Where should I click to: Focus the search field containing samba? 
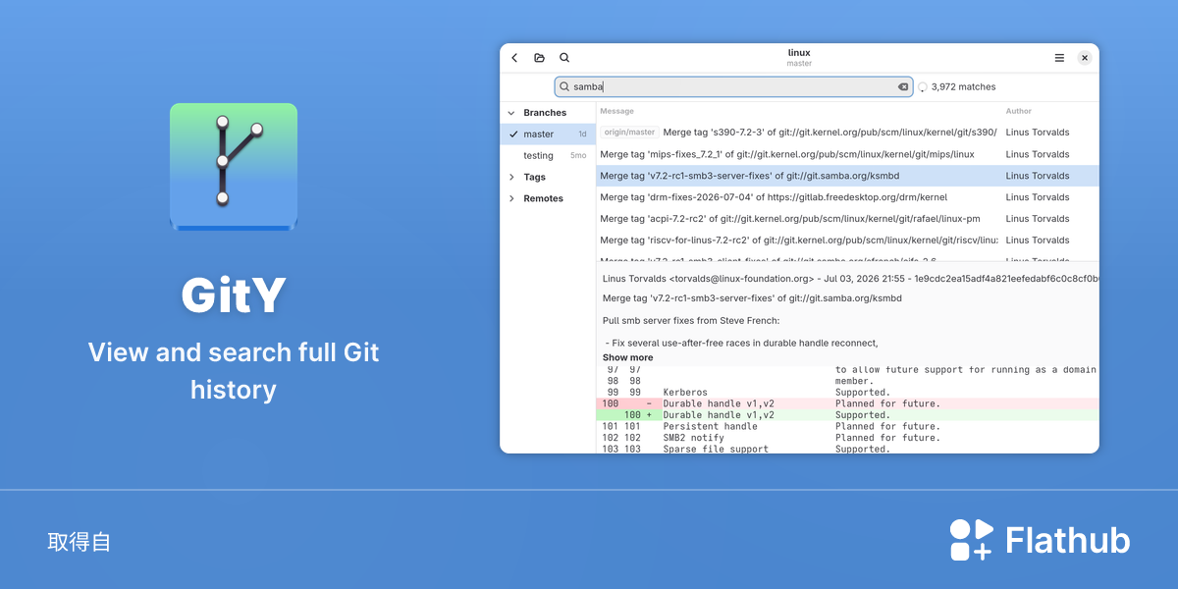(x=733, y=86)
